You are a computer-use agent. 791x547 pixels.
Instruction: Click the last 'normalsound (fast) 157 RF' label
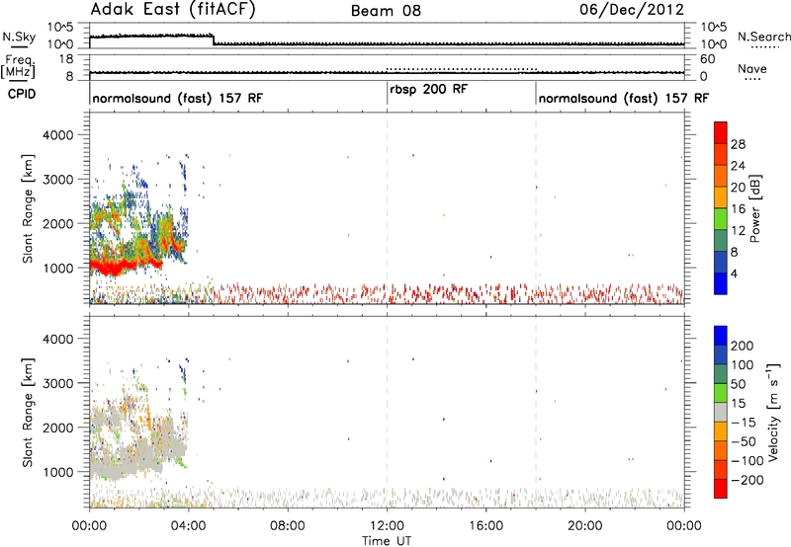tap(624, 98)
